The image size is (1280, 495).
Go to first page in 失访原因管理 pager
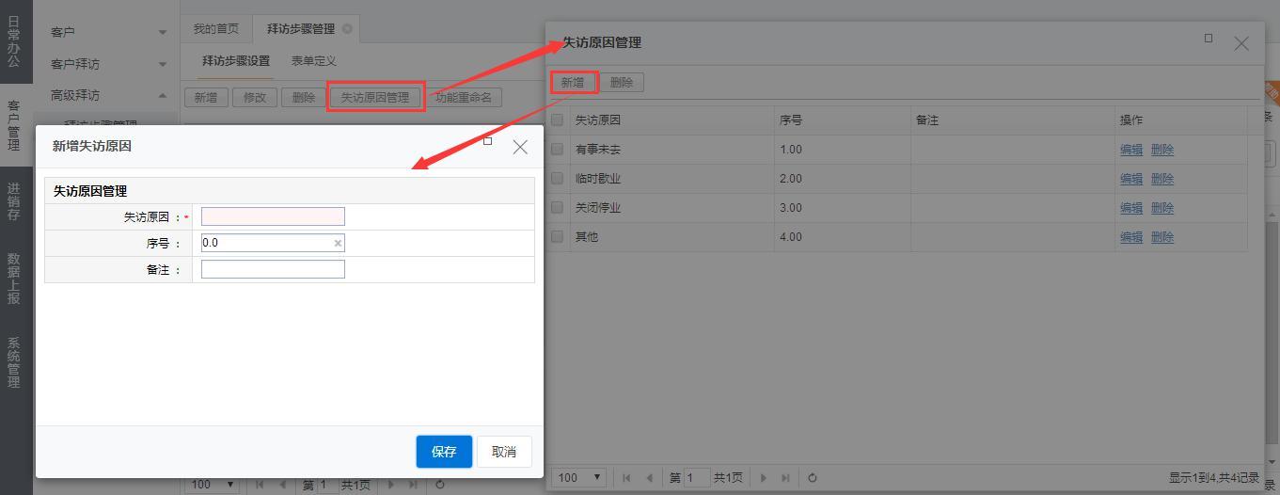click(x=627, y=478)
